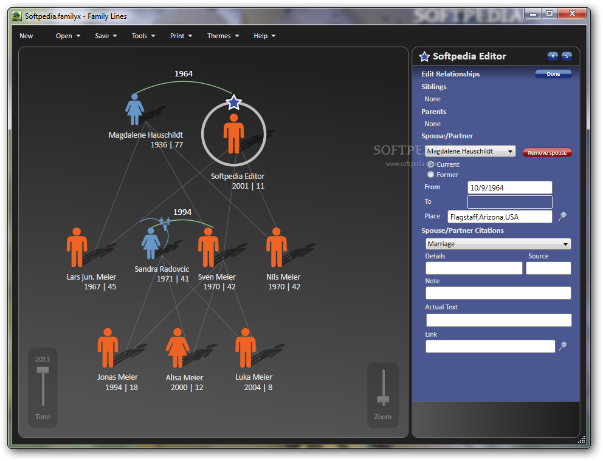Select the Former spouse radio button

(431, 175)
